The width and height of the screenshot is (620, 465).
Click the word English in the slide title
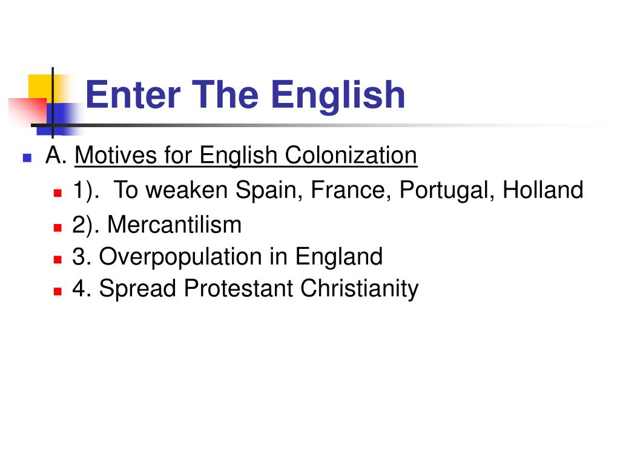[338, 96]
